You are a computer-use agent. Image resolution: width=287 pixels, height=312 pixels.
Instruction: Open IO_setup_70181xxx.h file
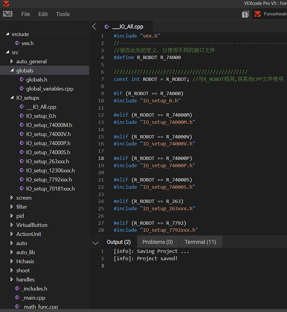(x=50, y=188)
